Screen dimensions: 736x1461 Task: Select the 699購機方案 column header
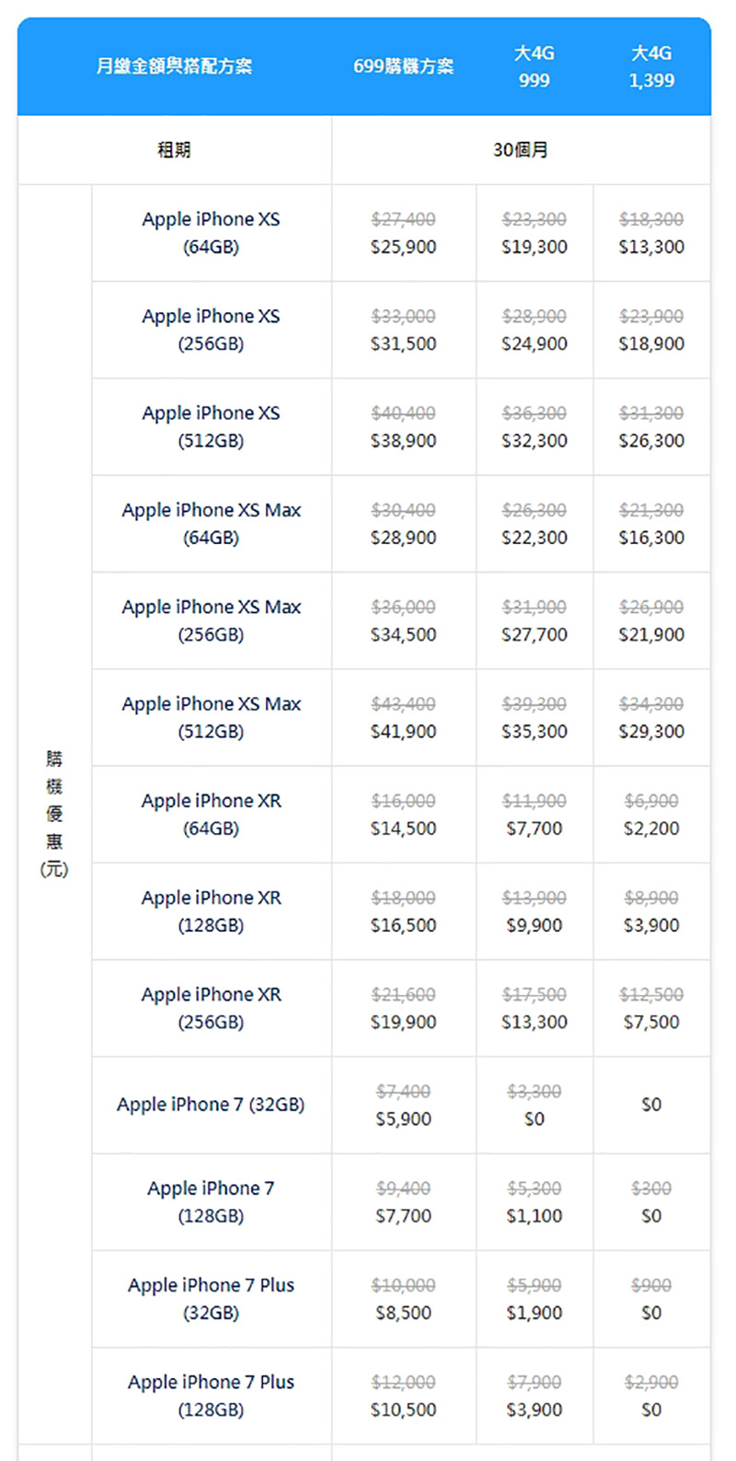point(403,66)
